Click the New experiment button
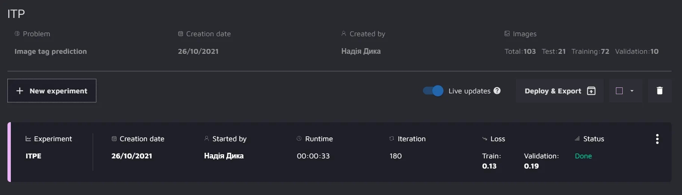Screen dimensions: 682x195 [x=52, y=91]
